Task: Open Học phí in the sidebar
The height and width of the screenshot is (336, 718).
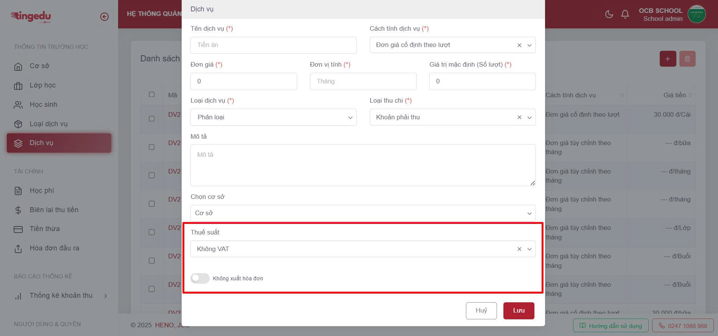Action: pyautogui.click(x=42, y=191)
